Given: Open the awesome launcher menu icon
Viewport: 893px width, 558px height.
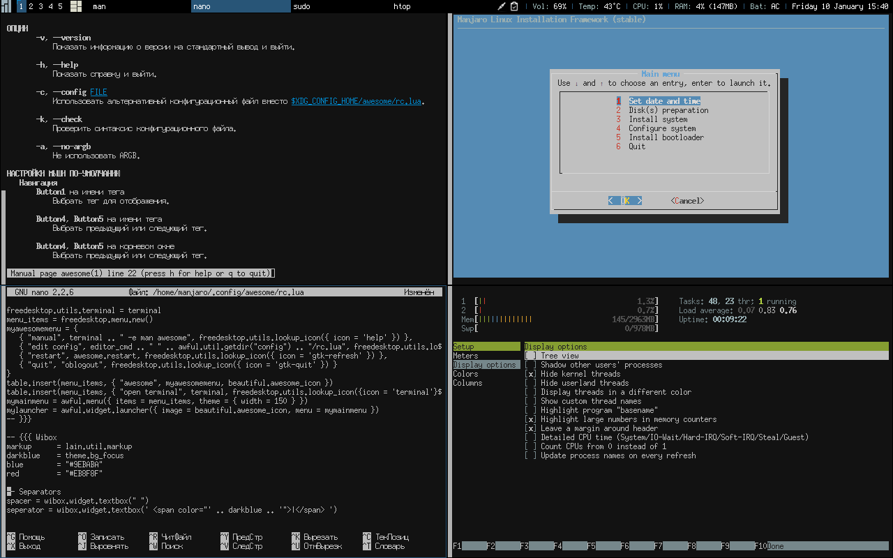Looking at the screenshot, I should pos(6,6).
